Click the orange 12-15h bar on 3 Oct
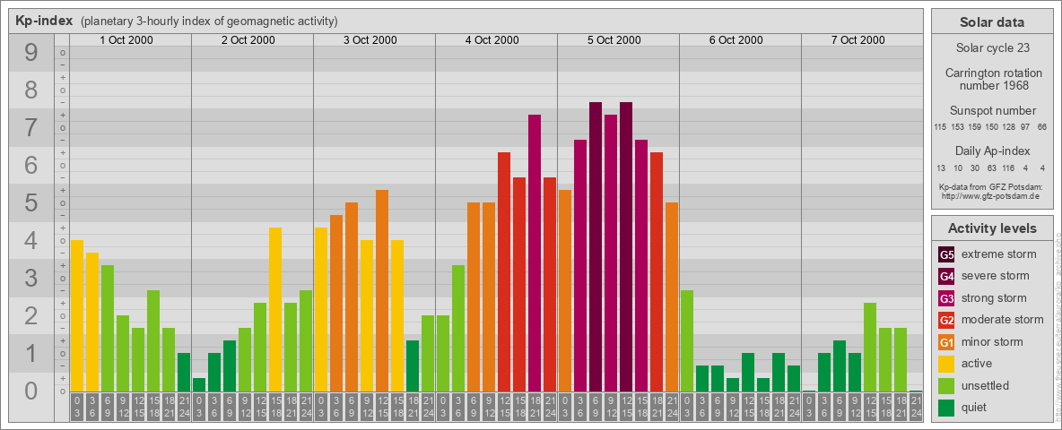 coord(382,291)
